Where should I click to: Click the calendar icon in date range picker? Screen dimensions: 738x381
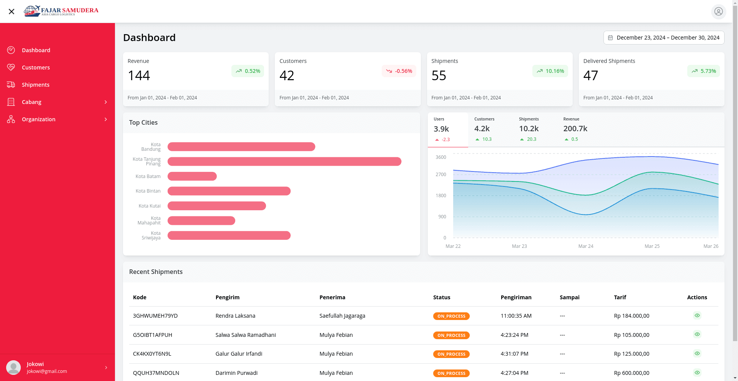pos(610,38)
